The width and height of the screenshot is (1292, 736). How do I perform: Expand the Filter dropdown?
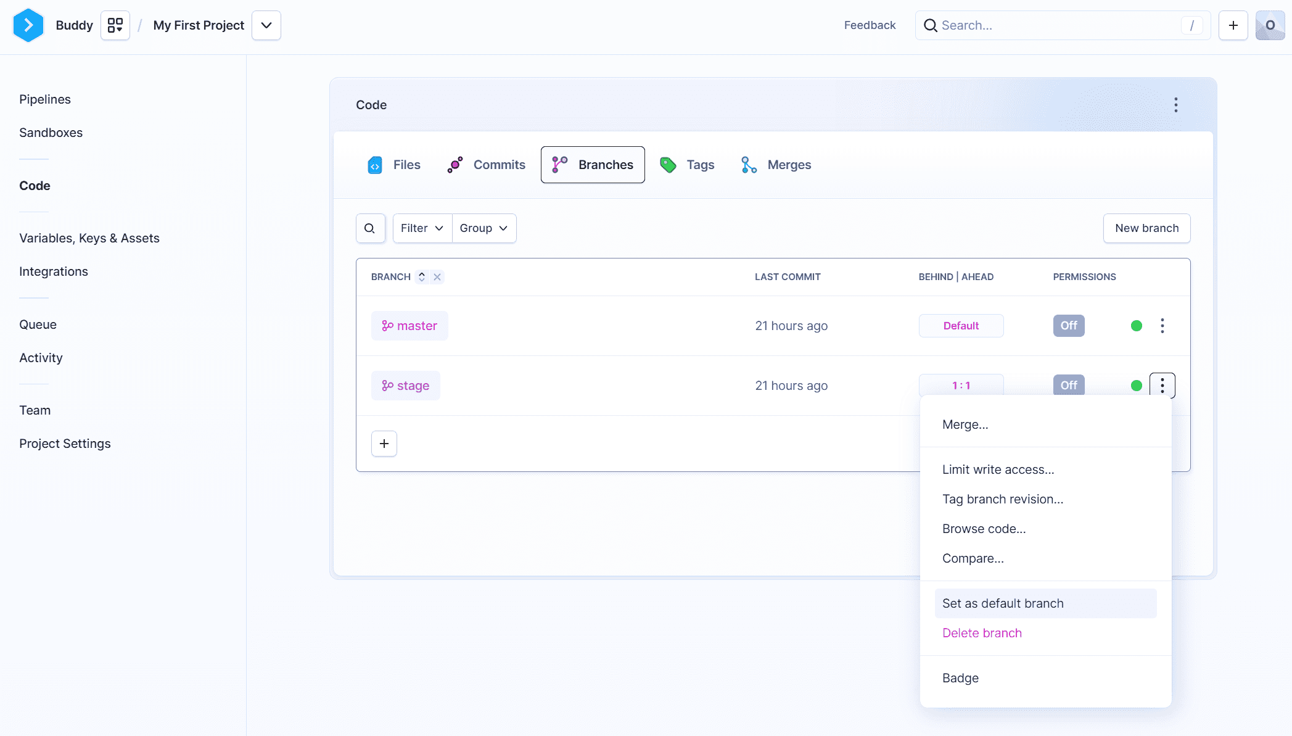421,228
